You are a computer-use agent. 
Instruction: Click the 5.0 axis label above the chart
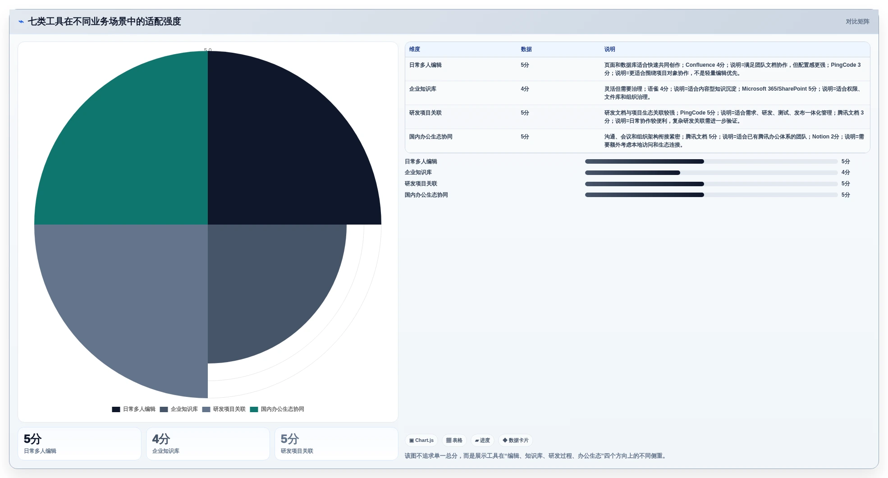[x=208, y=50]
